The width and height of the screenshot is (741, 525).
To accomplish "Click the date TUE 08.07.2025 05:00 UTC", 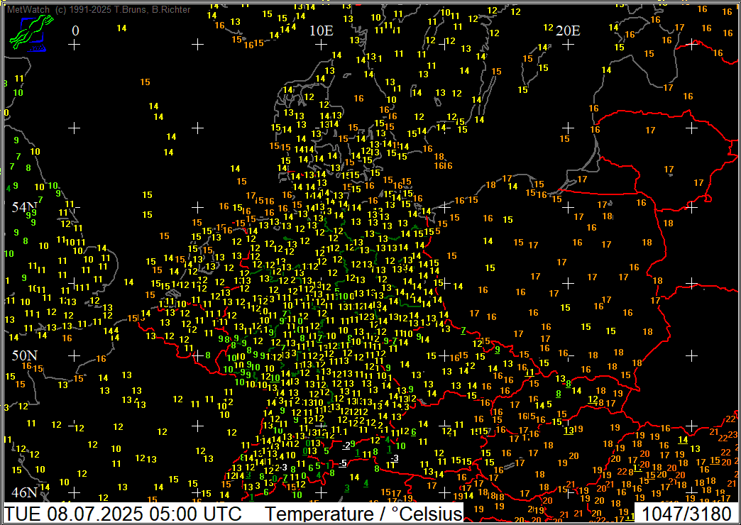I will pyautogui.click(x=123, y=514).
